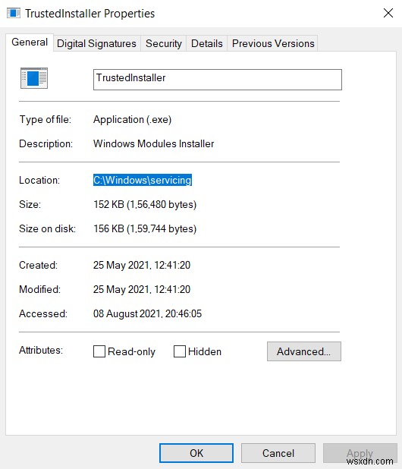Viewport: 402px width, 469px height.
Task: Click the Accessed date 08 August 2021
Action: (x=147, y=313)
